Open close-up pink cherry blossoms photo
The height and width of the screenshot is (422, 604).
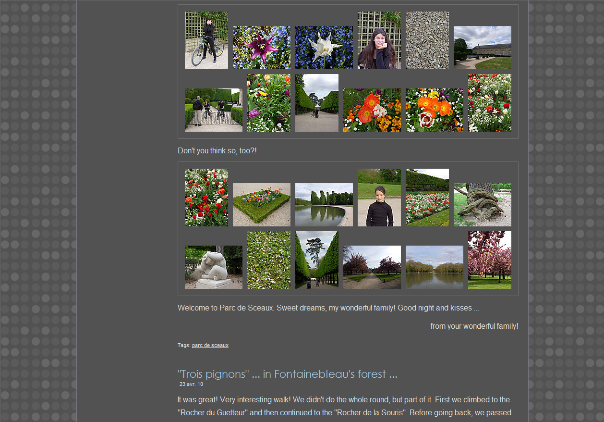click(x=490, y=260)
